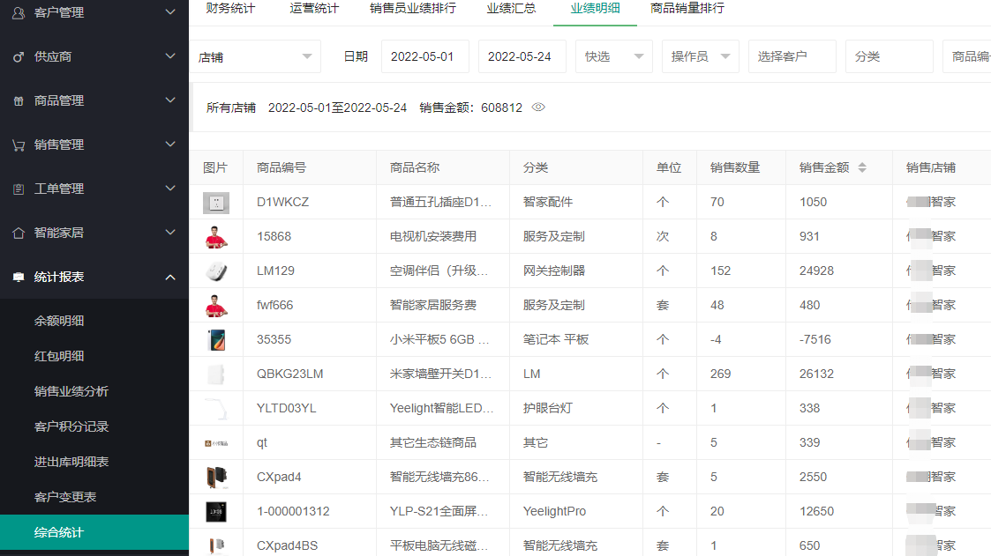
Task: Click the 客户管理 person icon
Action: [x=19, y=12]
